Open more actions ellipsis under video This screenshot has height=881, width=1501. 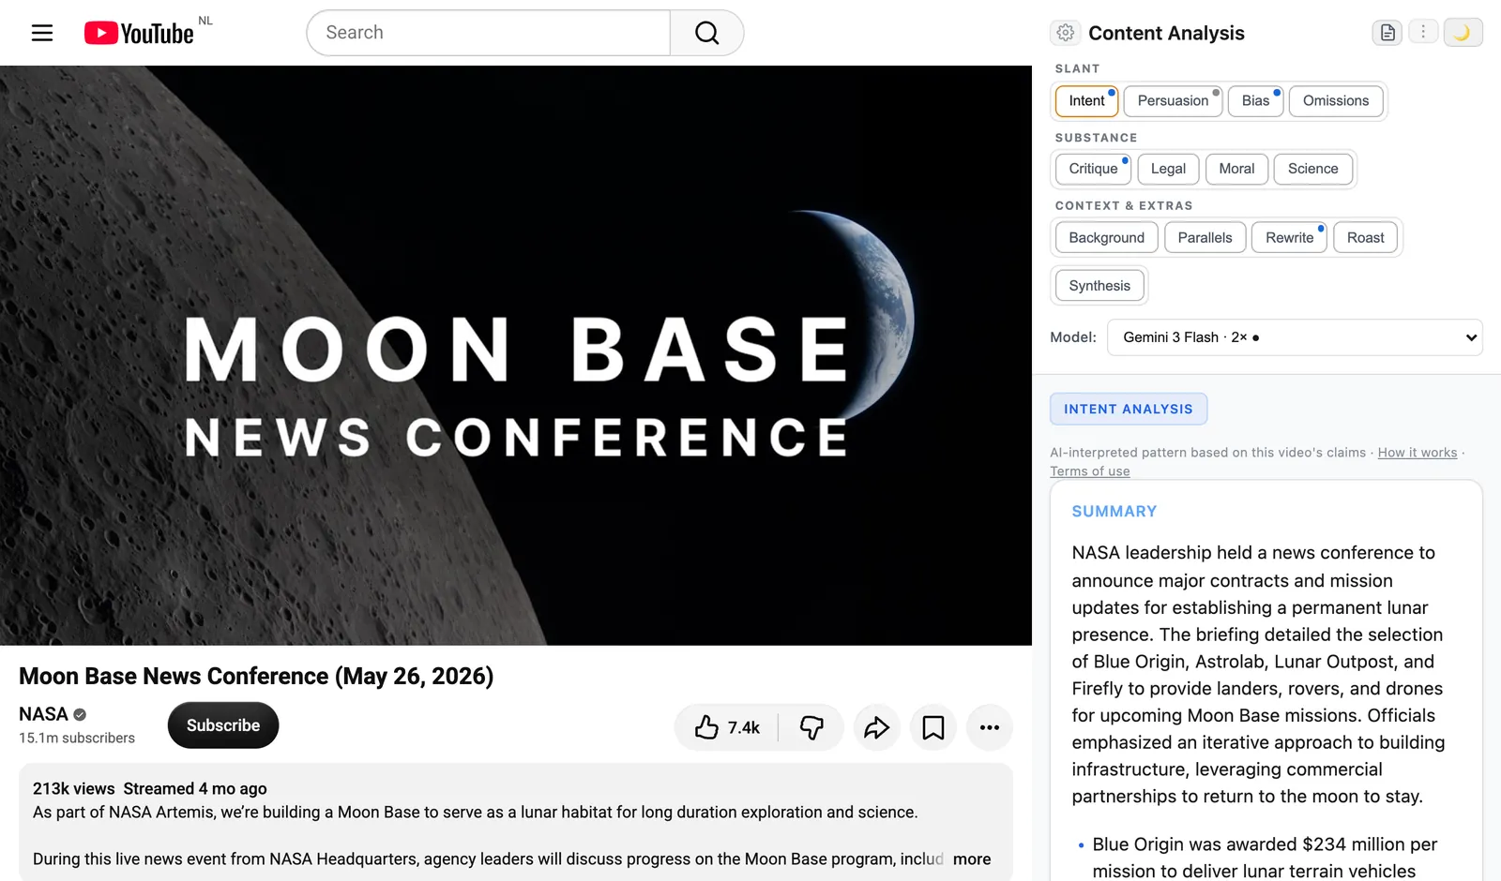click(990, 727)
